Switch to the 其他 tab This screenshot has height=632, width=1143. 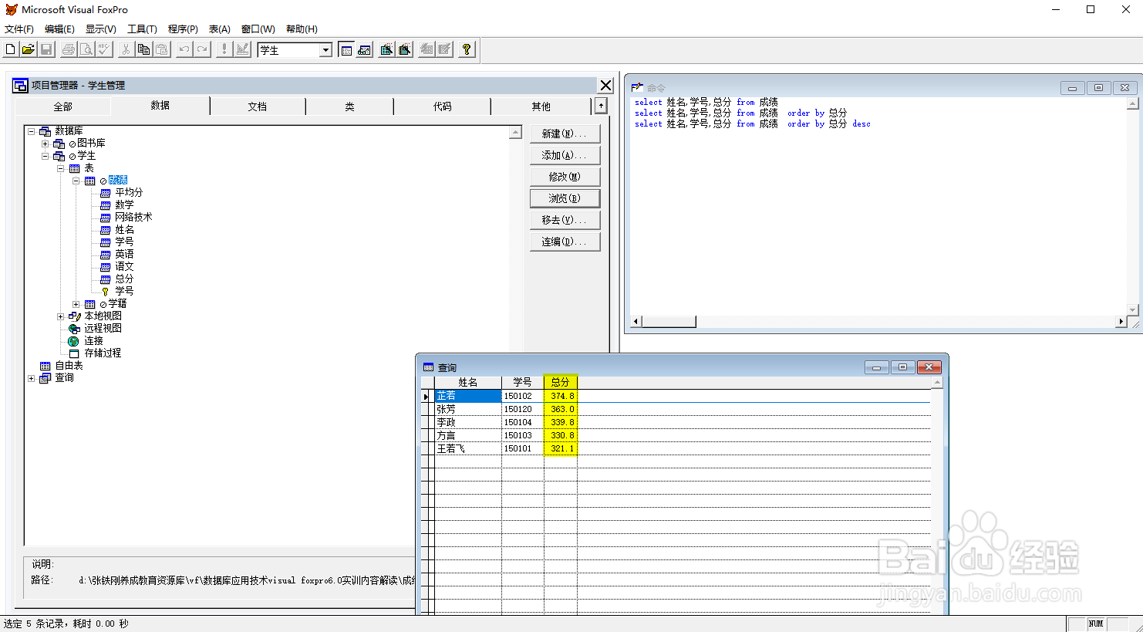point(541,106)
